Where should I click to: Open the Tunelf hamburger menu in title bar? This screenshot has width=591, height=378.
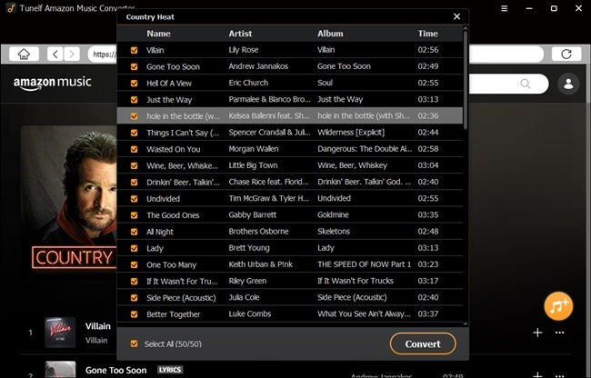coord(504,8)
